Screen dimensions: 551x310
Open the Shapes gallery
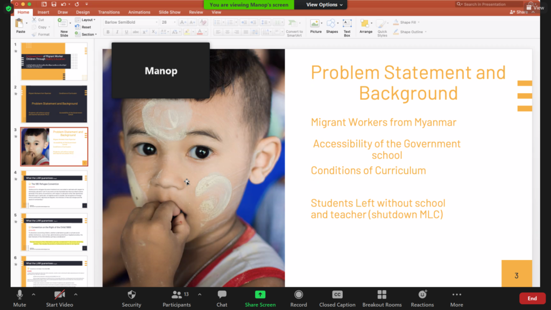pos(331,26)
